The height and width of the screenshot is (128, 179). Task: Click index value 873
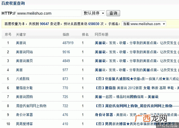[65, 79]
